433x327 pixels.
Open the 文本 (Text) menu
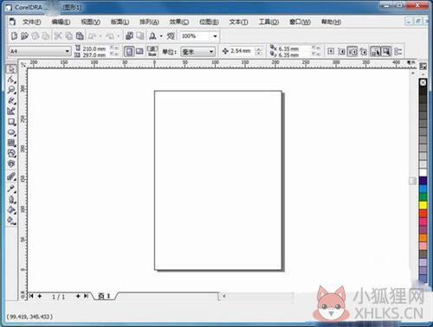(238, 22)
